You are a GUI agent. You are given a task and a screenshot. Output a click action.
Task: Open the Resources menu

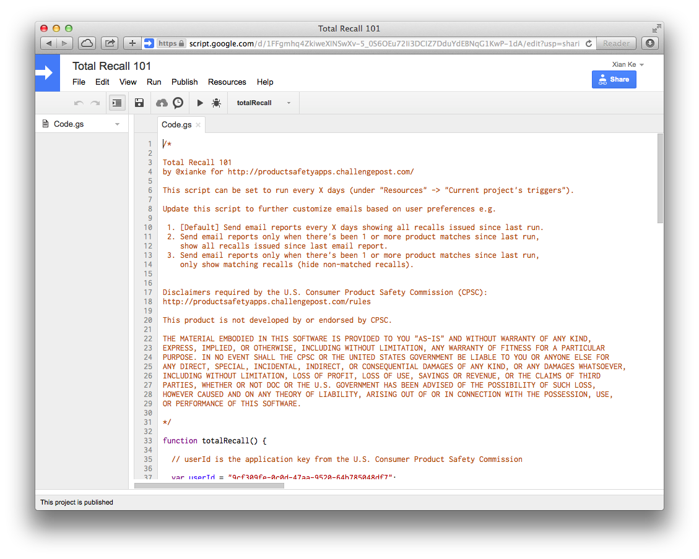click(x=227, y=82)
